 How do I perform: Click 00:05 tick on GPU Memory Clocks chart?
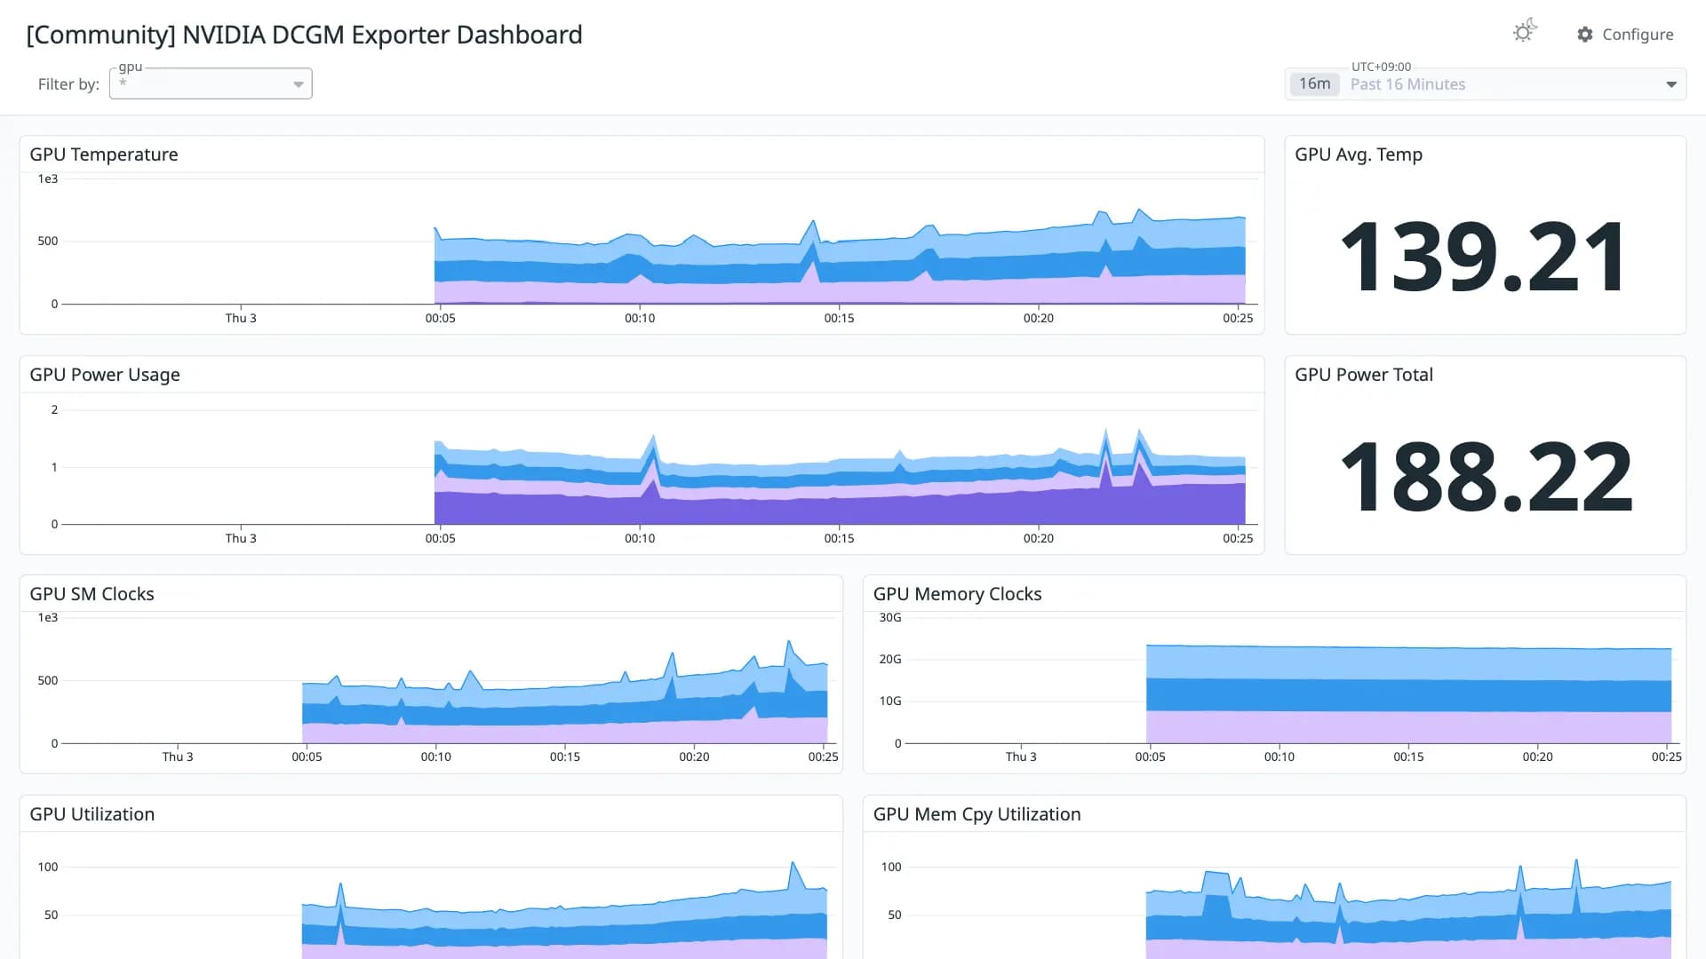(1150, 757)
